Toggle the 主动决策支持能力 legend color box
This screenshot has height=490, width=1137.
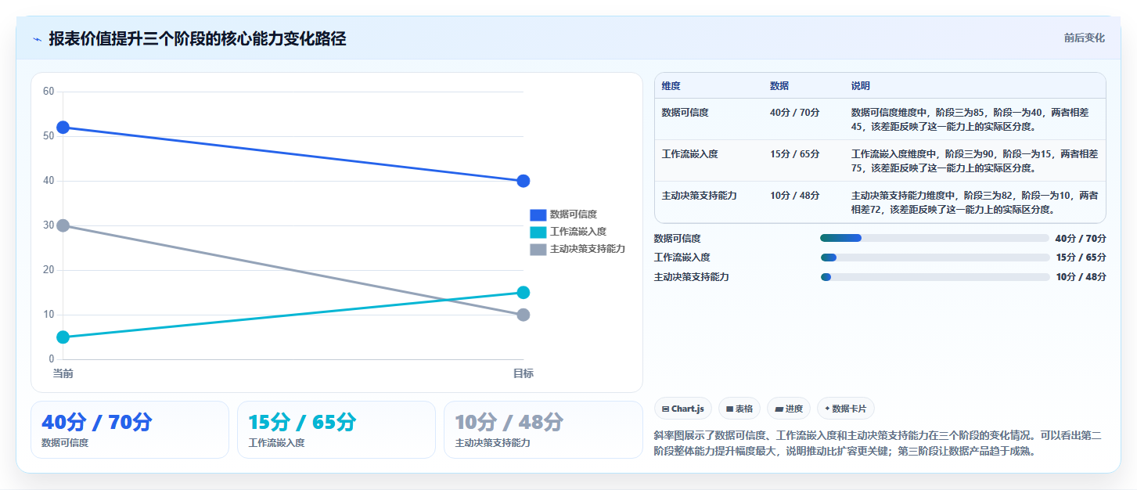pyautogui.click(x=538, y=249)
